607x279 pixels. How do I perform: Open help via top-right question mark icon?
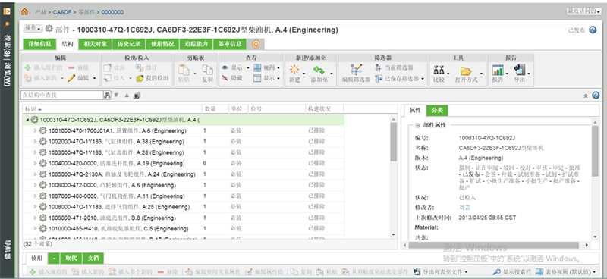[x=593, y=30]
